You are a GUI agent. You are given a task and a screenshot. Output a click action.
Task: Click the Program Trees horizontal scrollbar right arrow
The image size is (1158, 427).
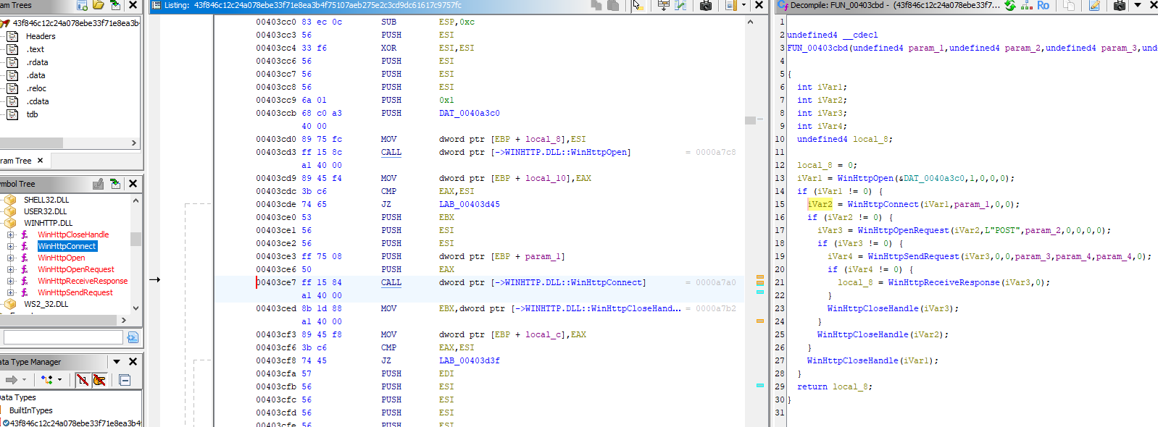133,143
